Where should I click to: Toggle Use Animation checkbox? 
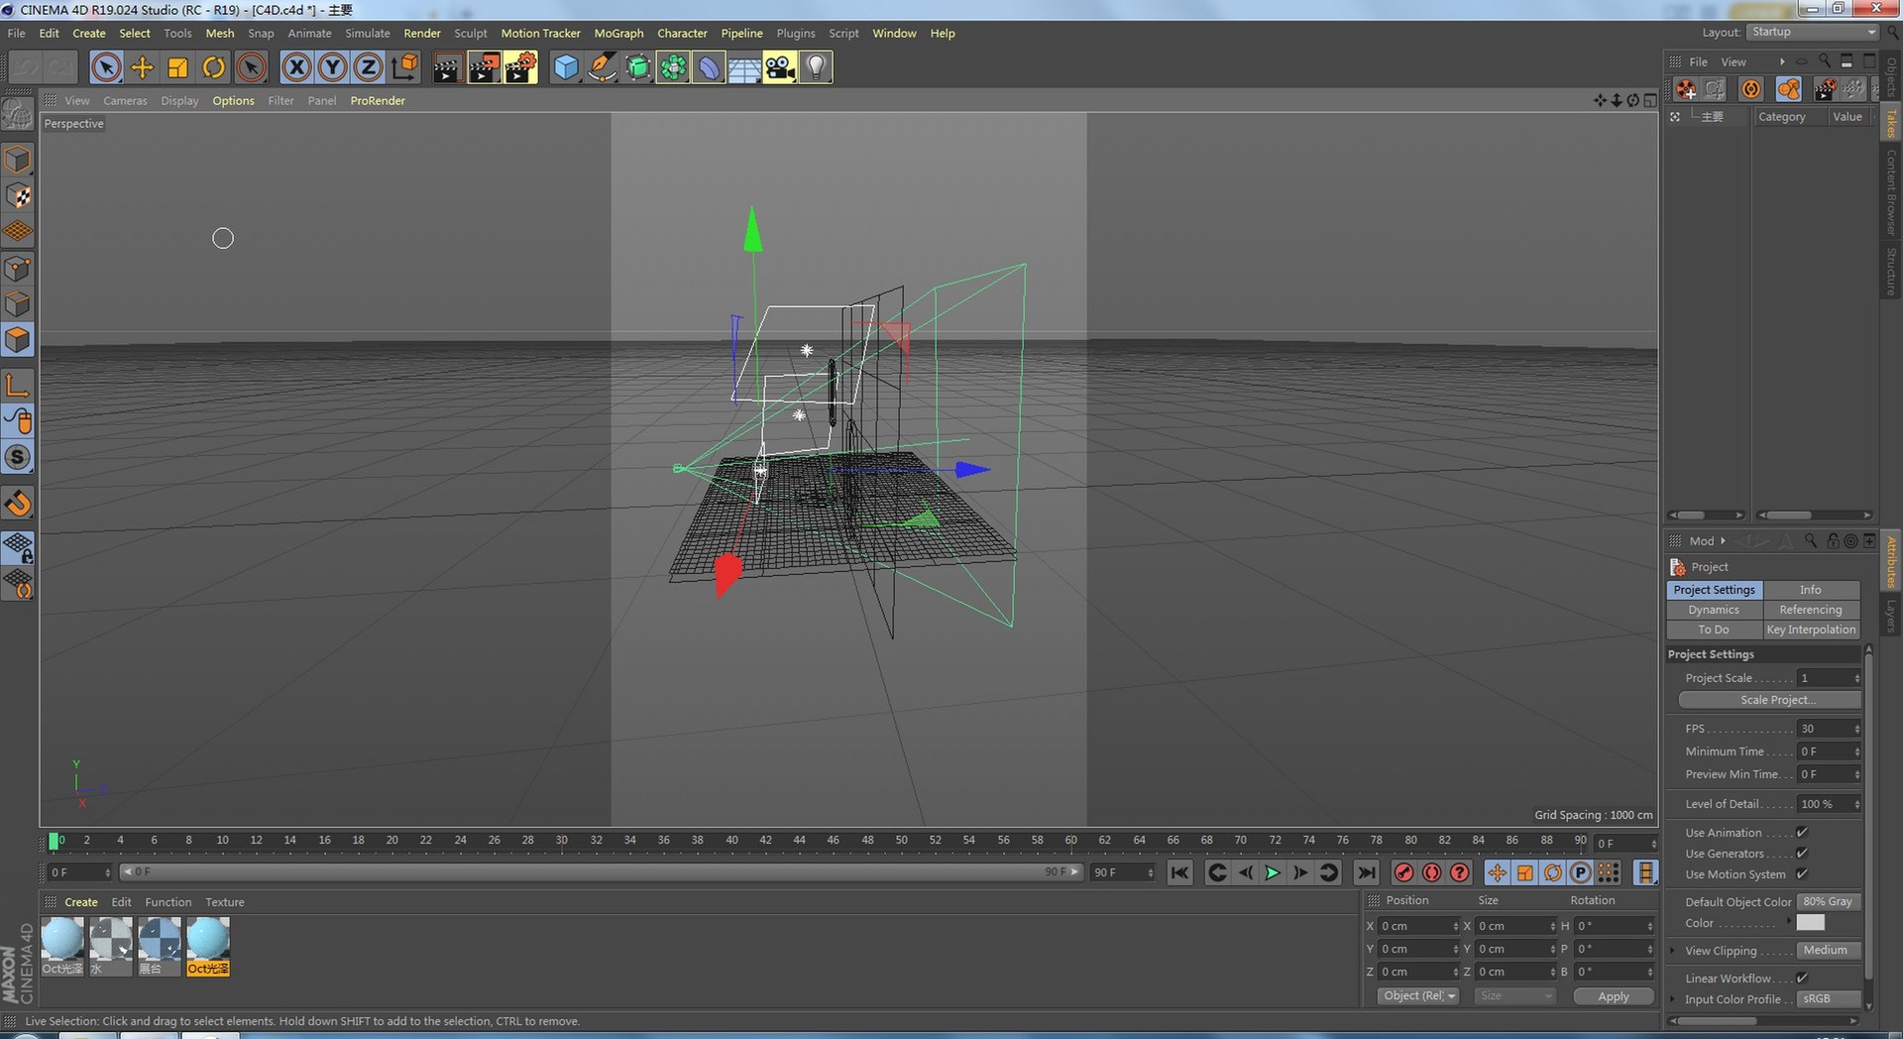pyautogui.click(x=1802, y=833)
